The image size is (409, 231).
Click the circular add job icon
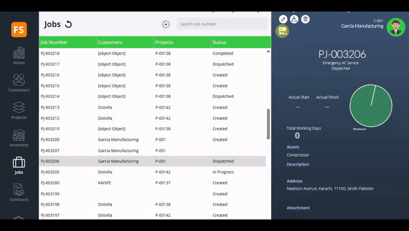[x=166, y=24]
